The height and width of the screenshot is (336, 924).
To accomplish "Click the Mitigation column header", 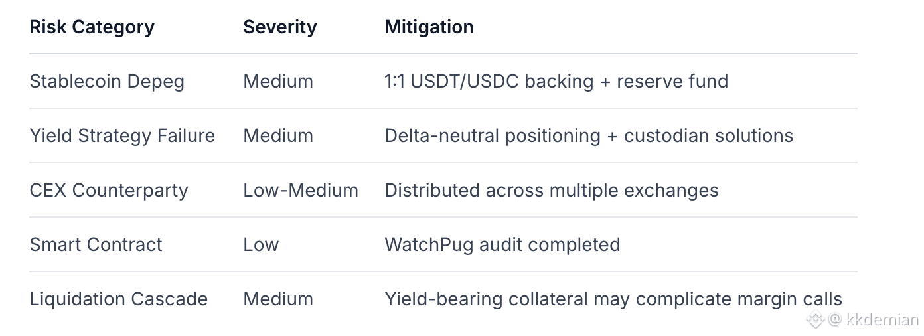I will (x=429, y=27).
